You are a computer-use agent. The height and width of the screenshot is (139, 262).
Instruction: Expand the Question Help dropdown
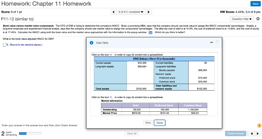(242, 19)
